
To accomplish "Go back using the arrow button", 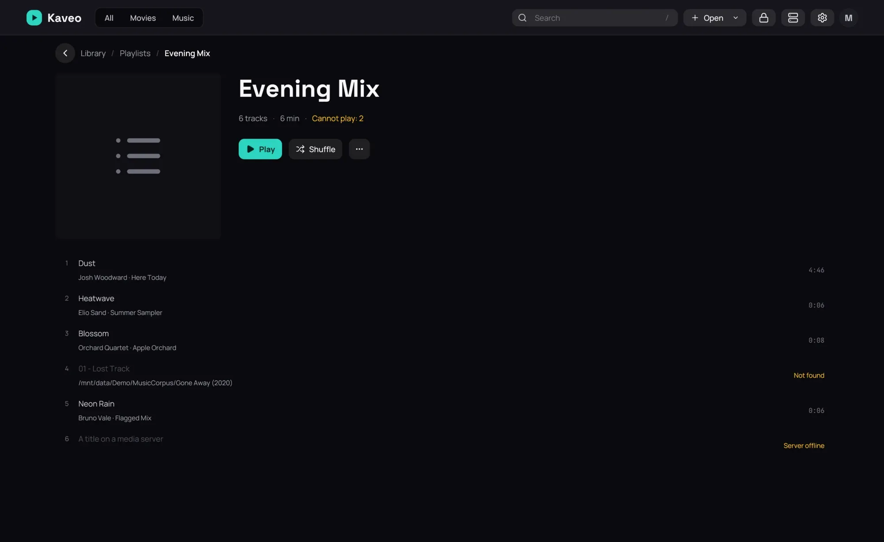I will 65,53.
